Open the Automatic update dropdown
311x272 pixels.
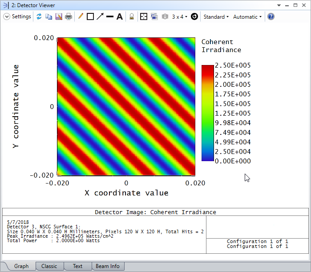point(247,17)
